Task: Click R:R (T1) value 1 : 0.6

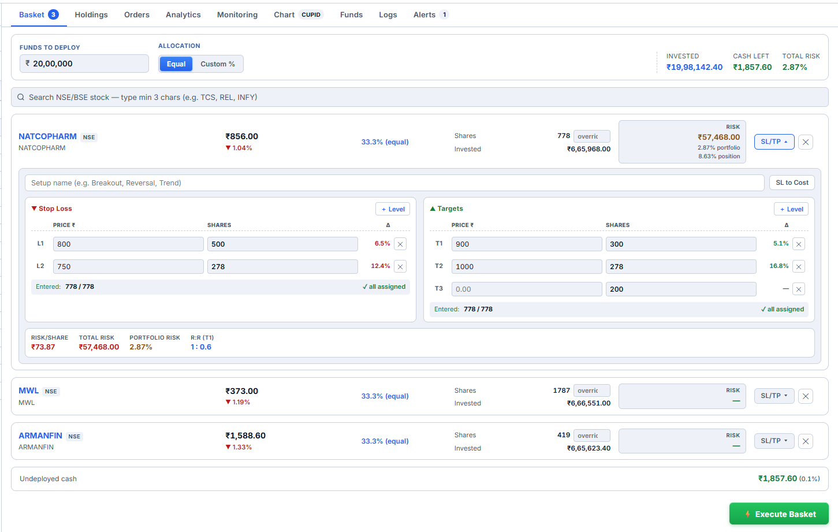Action: coord(201,347)
